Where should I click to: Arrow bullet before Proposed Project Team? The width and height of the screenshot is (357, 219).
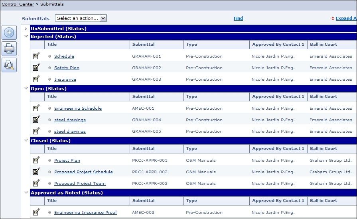49,184
